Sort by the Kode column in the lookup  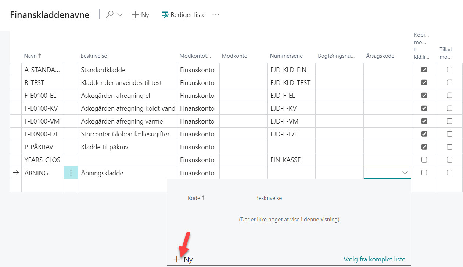click(194, 198)
